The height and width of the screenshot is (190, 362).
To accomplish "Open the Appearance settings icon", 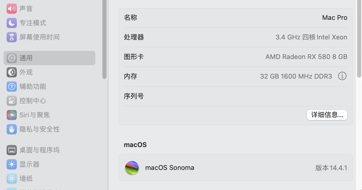I will [x=12, y=72].
